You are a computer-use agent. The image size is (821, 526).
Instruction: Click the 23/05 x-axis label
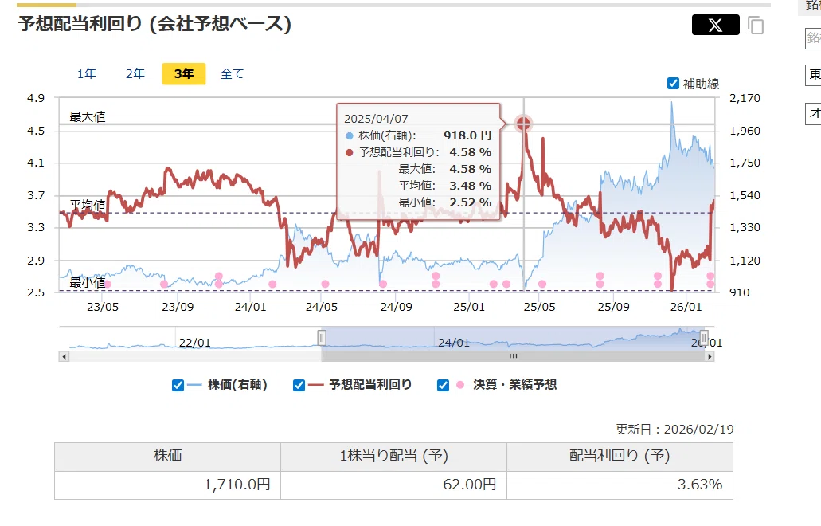[103, 307]
